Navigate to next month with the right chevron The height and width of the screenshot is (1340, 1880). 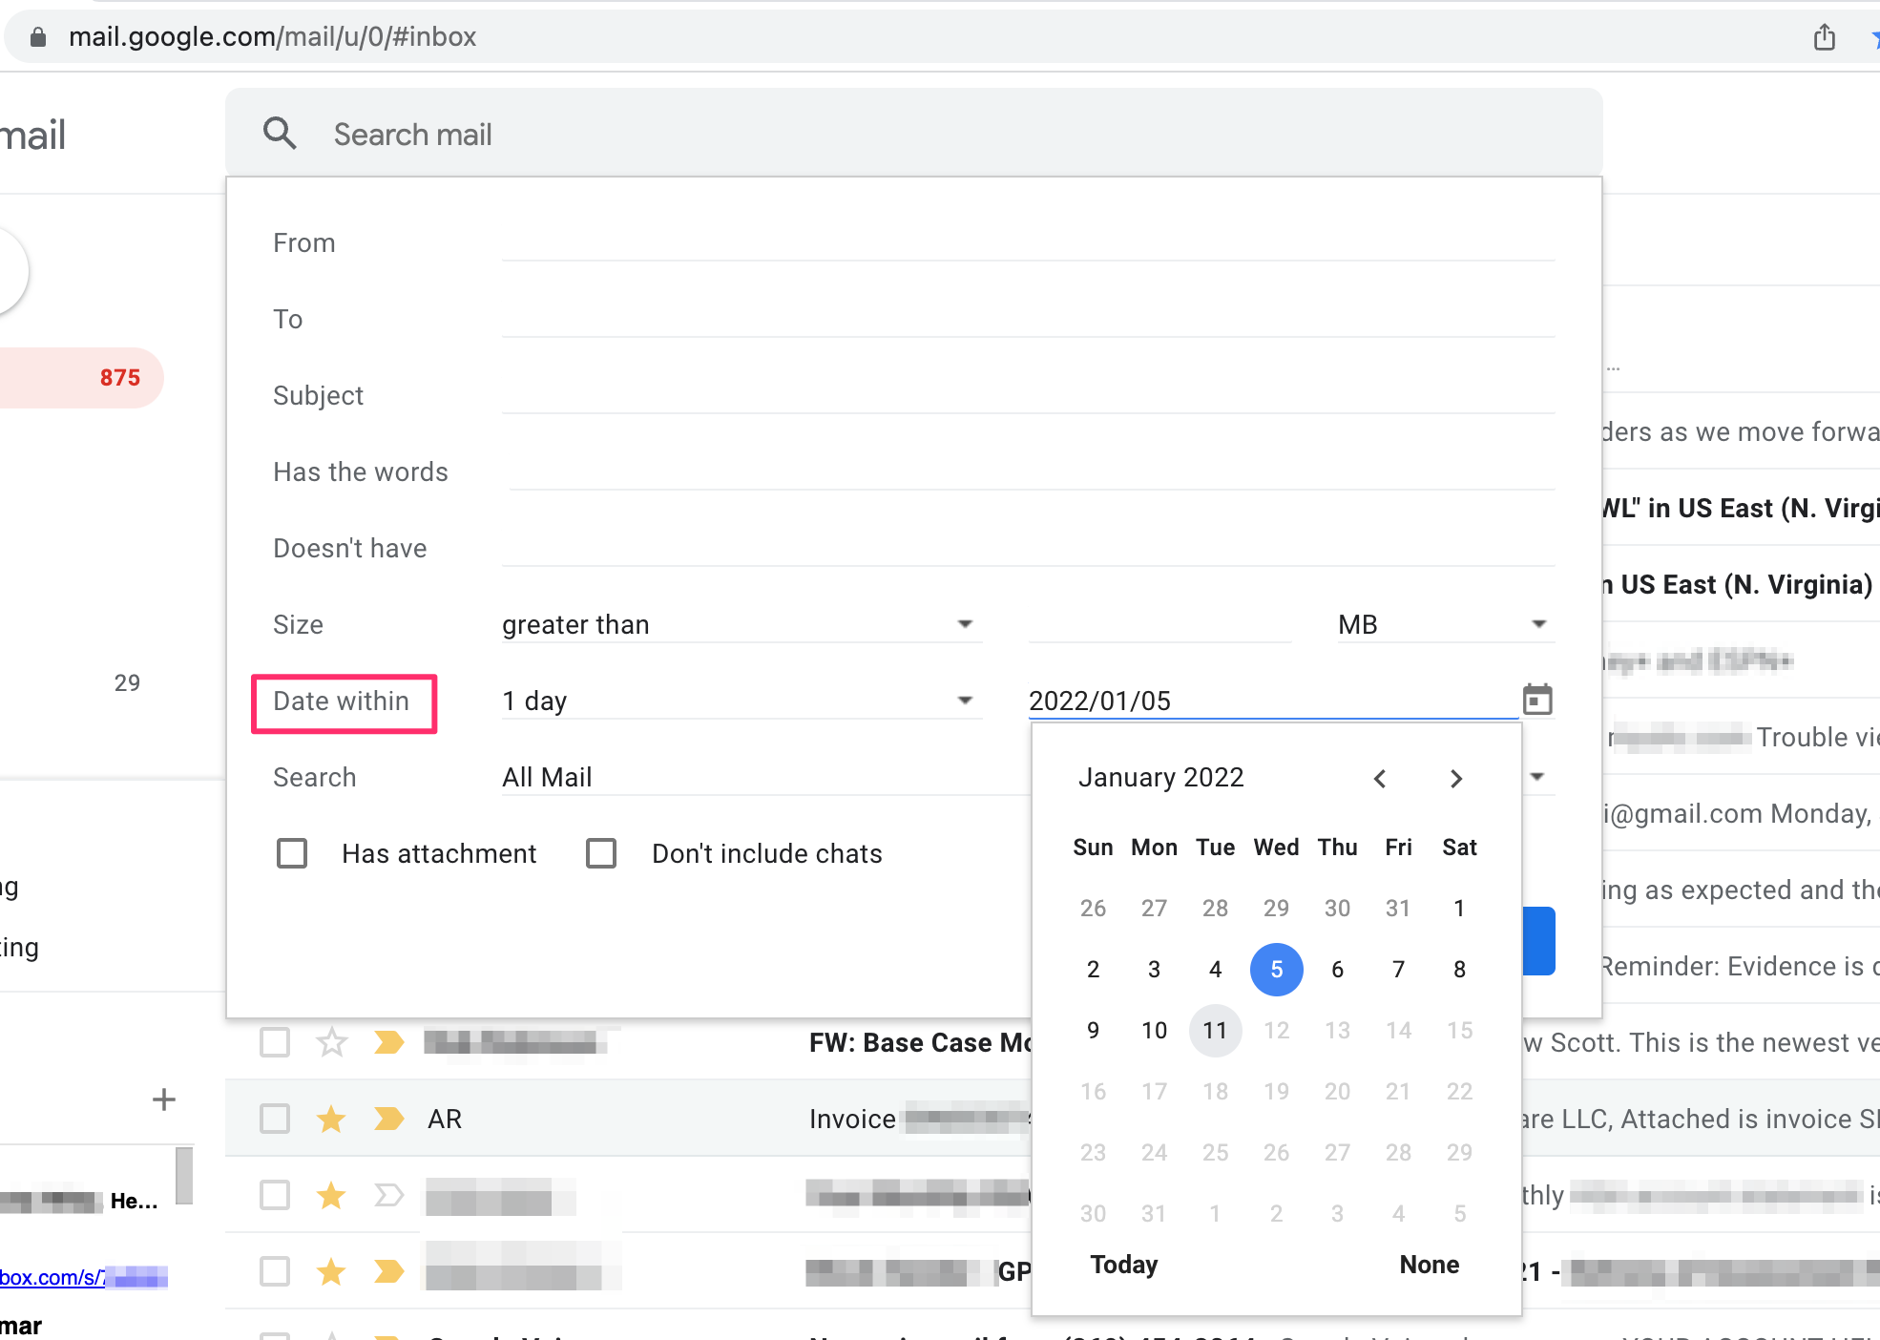tap(1455, 778)
